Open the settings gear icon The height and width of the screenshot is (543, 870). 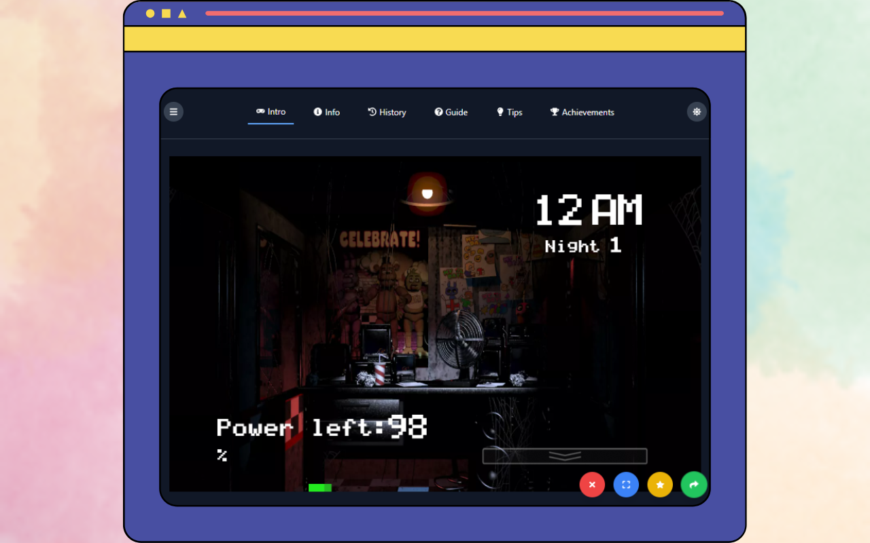pos(696,111)
